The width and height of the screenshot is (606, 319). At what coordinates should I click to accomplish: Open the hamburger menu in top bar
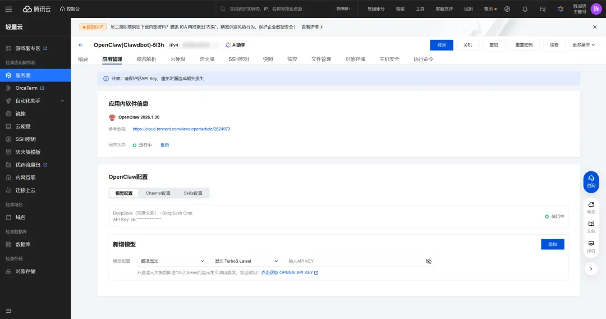[8, 9]
